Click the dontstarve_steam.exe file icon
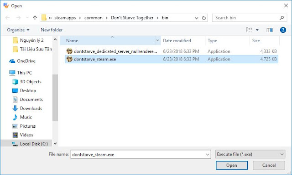 click(69, 59)
